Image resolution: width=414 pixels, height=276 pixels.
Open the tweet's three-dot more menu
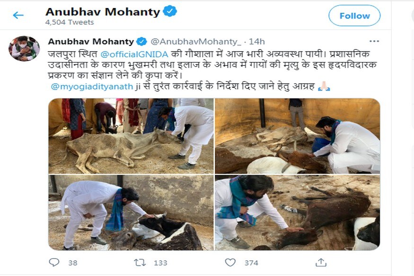click(374, 41)
